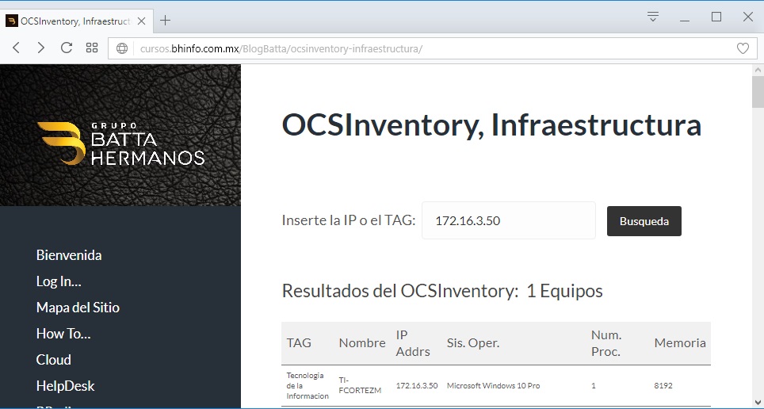This screenshot has width=764, height=409.
Task: Go back with the browser back arrow
Action: [x=16, y=48]
